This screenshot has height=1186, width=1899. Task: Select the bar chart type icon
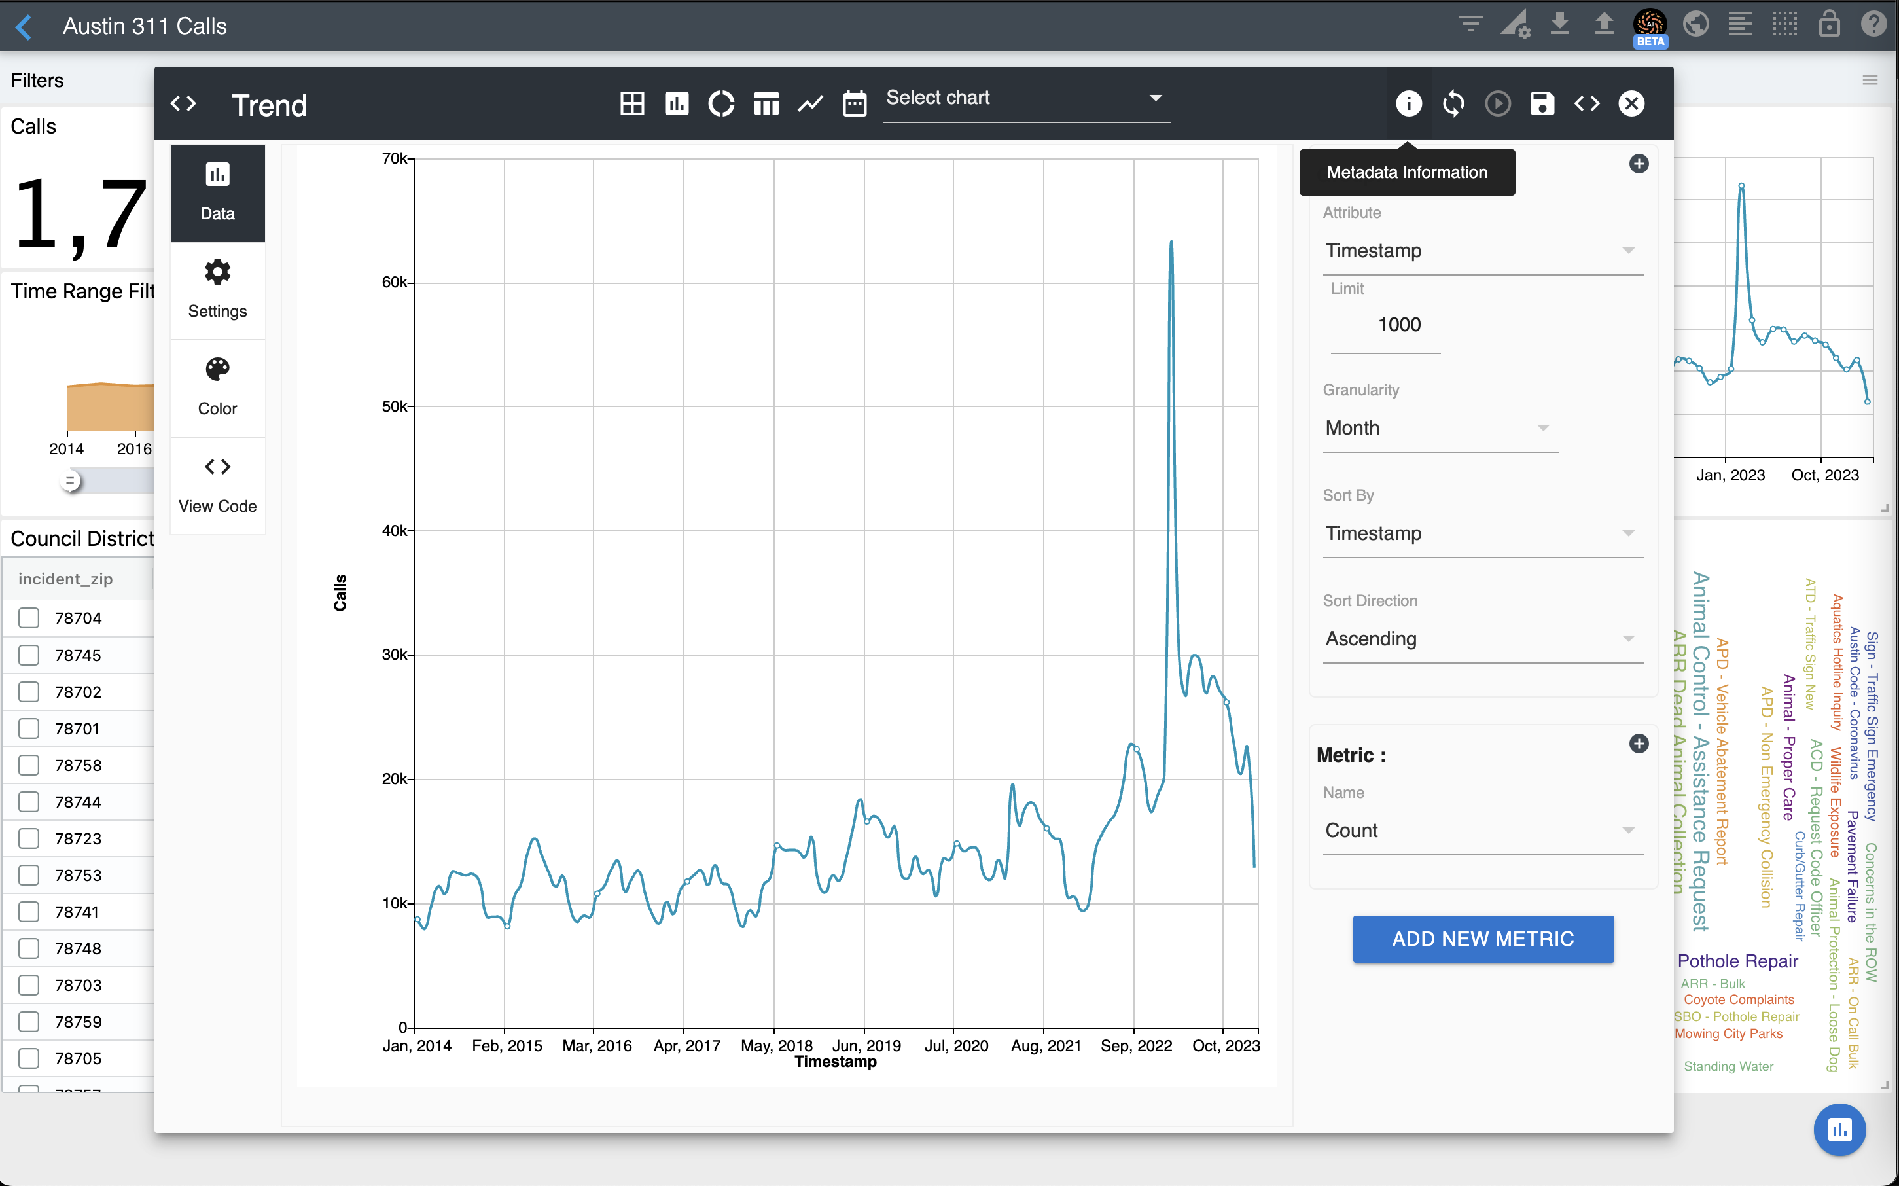(x=676, y=103)
